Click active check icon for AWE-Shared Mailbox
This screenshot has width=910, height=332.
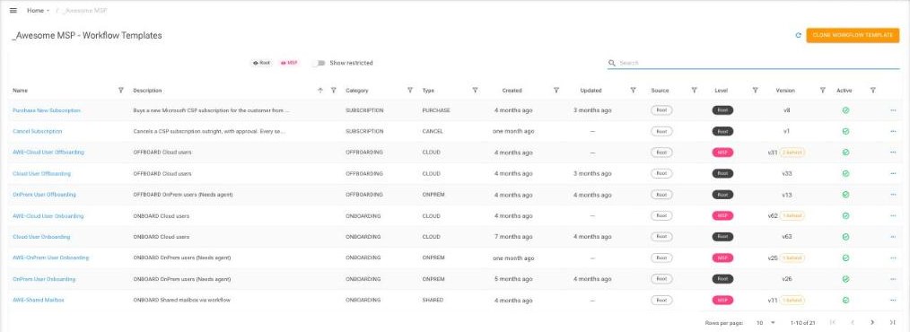[845, 300]
